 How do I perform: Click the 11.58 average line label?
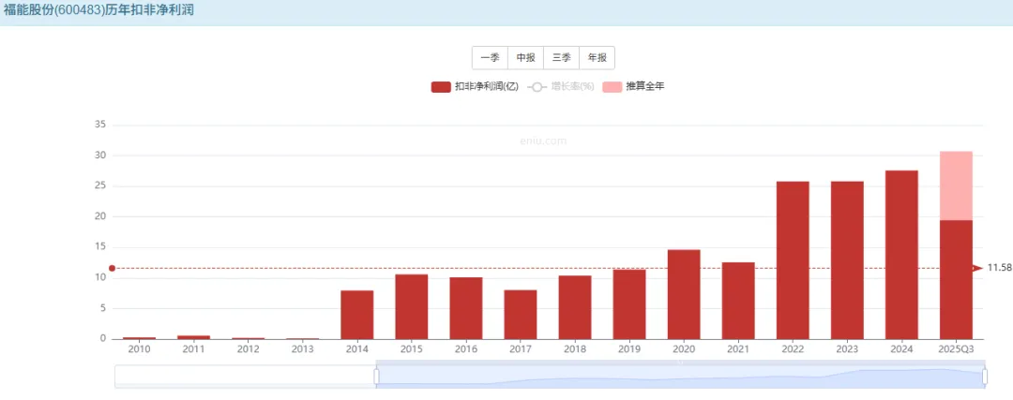[x=999, y=268]
